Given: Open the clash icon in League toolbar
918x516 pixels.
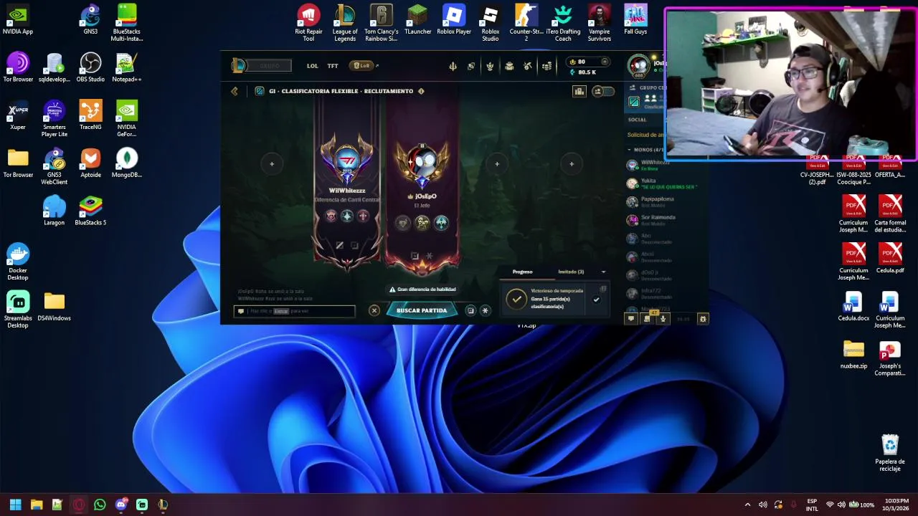Looking at the screenshot, I should click(471, 66).
